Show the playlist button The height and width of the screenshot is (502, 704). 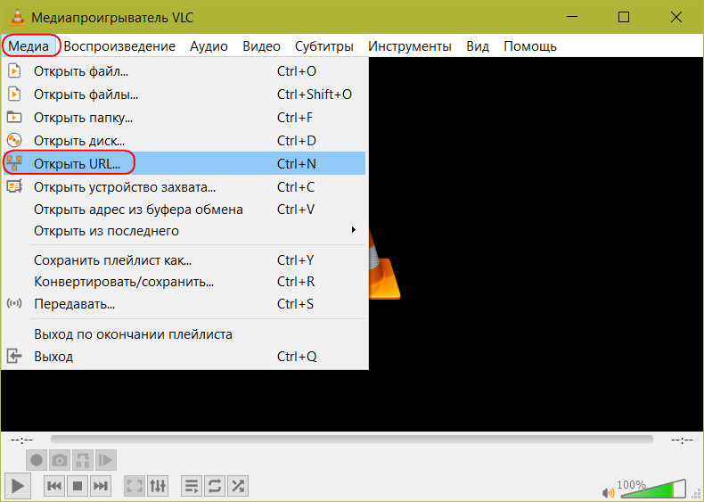tap(192, 486)
